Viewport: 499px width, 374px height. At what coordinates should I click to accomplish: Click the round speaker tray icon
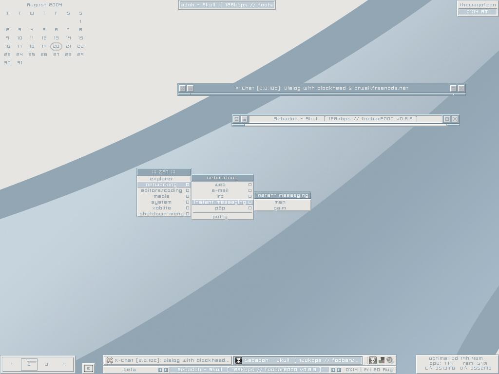pyautogui.click(x=390, y=360)
